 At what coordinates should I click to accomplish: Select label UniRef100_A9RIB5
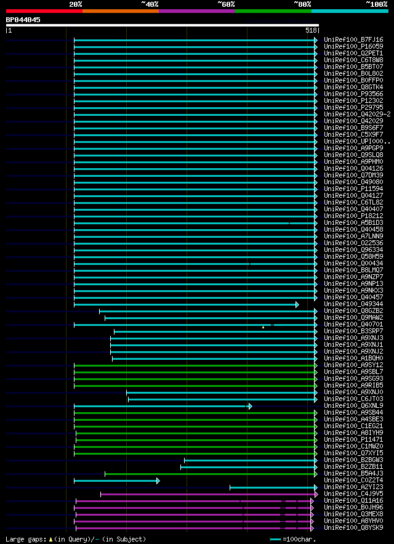pyautogui.click(x=353, y=385)
